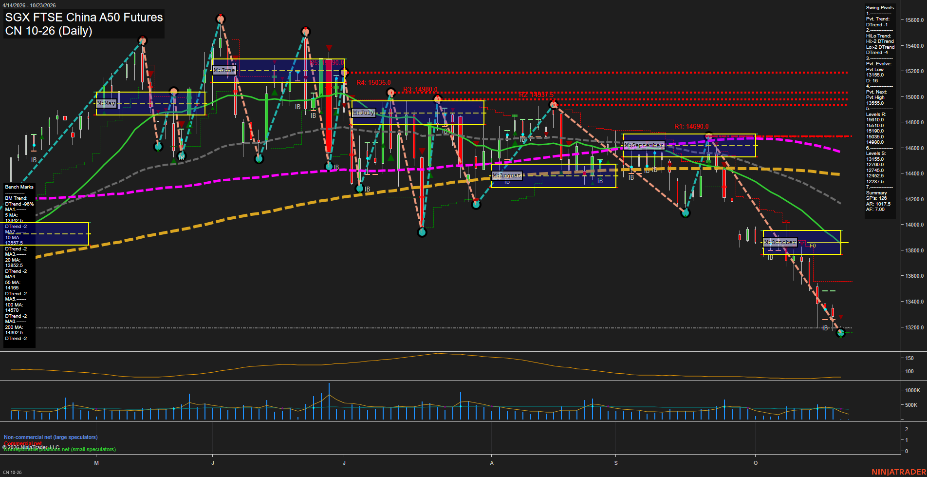Click the R1: 14690.0 resistance label
Image resolution: width=927 pixels, height=477 pixels.
691,127
